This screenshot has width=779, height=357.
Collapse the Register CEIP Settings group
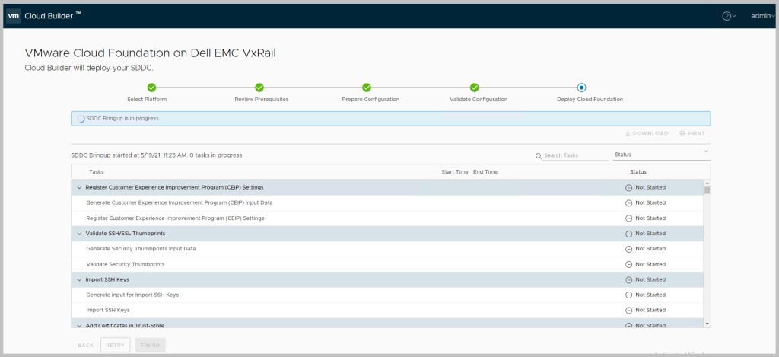[x=79, y=187]
